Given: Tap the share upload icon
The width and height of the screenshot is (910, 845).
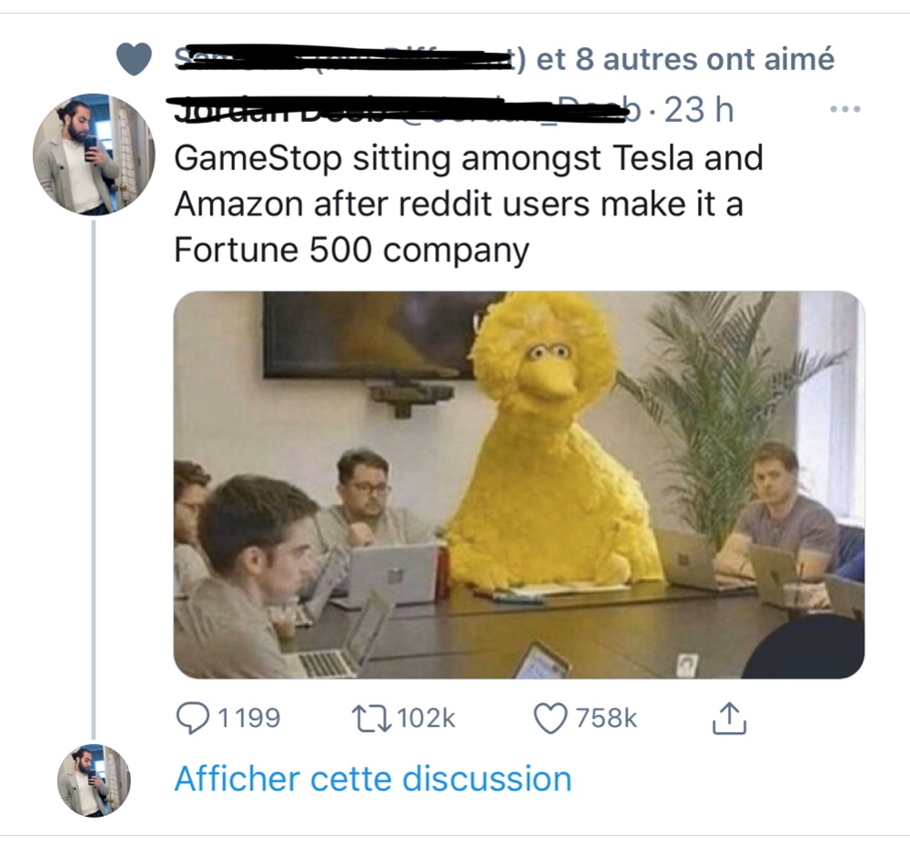Looking at the screenshot, I should coord(729,718).
